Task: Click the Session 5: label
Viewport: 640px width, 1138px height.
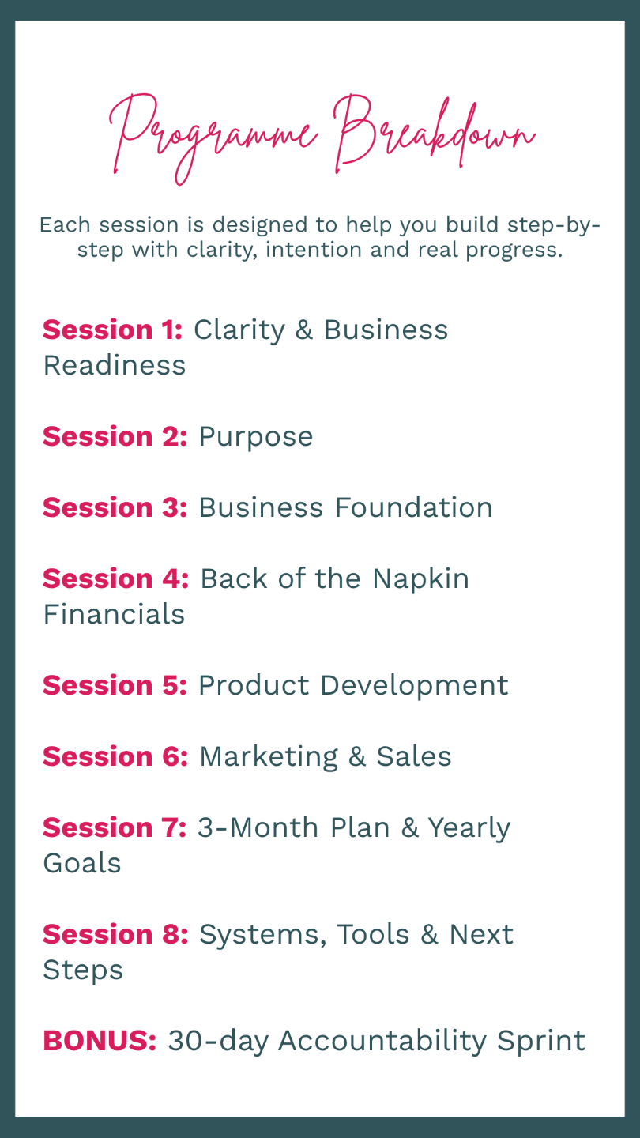Action: point(115,685)
